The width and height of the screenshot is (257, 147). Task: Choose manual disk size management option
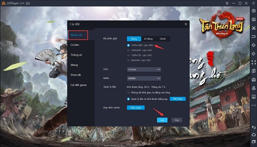[x=147, y=99]
